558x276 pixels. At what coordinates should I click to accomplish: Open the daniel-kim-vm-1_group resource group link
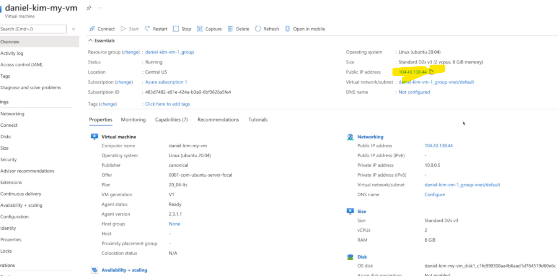pyautogui.click(x=170, y=52)
